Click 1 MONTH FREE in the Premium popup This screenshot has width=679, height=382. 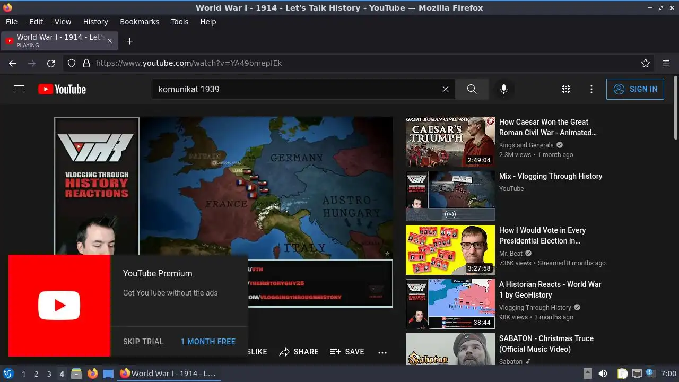pyautogui.click(x=208, y=342)
